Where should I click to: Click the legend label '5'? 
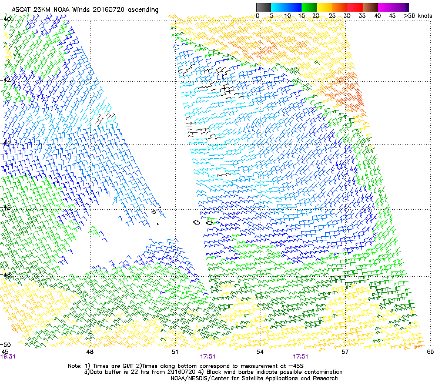coord(272,16)
